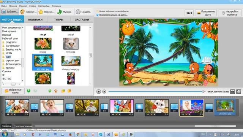Select slide 27 in the timeline
The image size is (243, 137).
17,108
